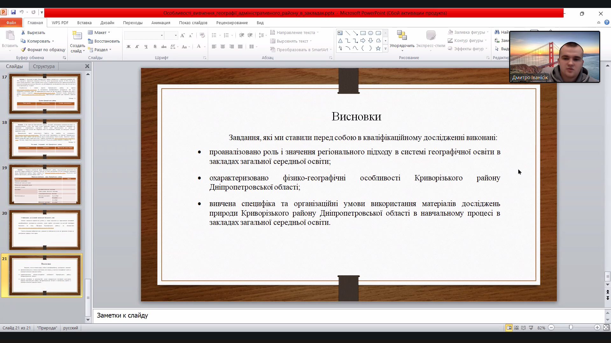This screenshot has height=343, width=611.
Task: Toggle center text alignment
Action: [223, 47]
